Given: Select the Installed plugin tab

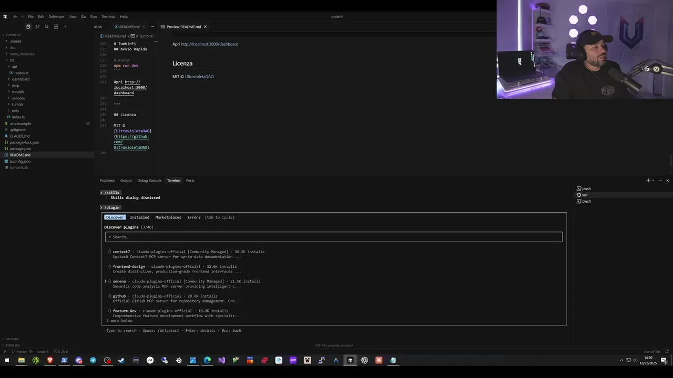Looking at the screenshot, I should point(140,217).
